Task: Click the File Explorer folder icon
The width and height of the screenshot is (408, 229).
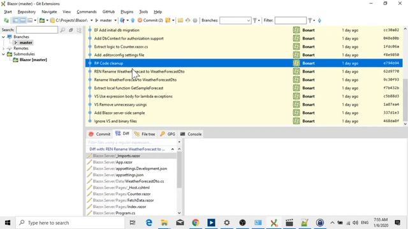Action: (180, 20)
